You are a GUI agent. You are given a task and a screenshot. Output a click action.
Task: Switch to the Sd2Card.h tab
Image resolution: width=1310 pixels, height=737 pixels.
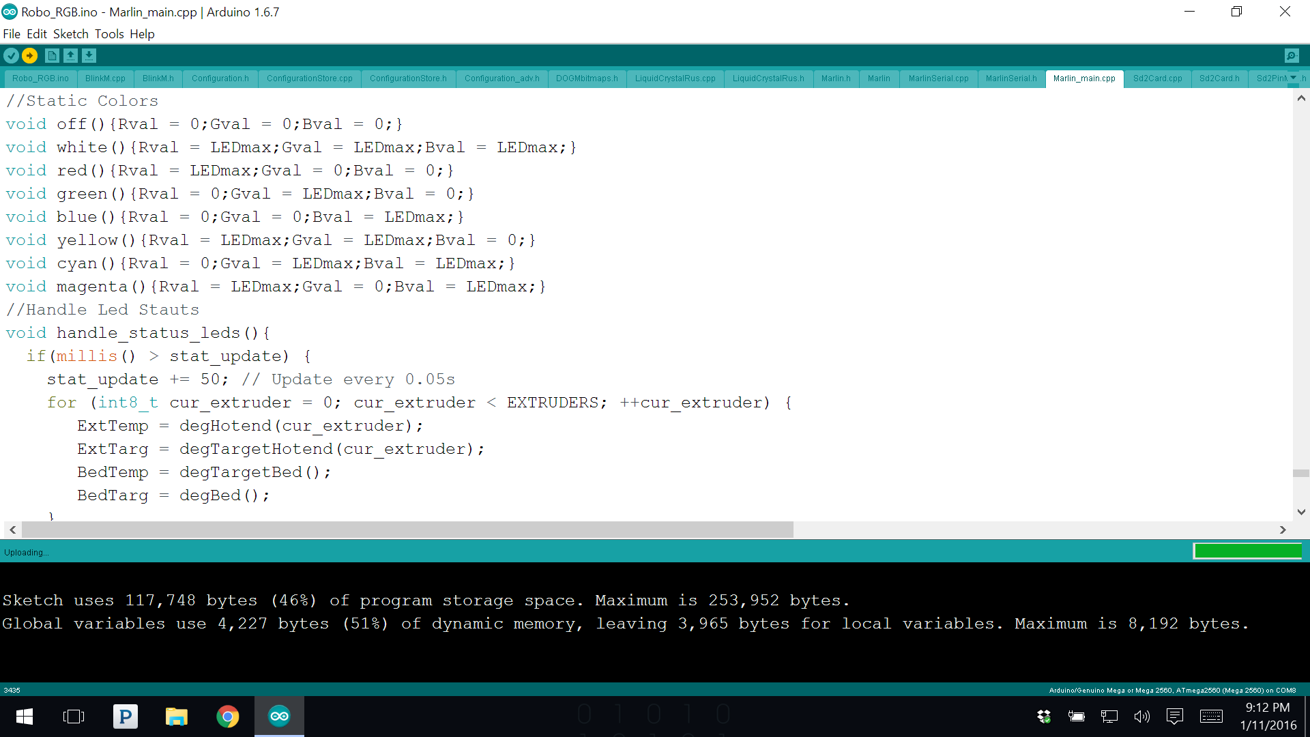point(1219,78)
